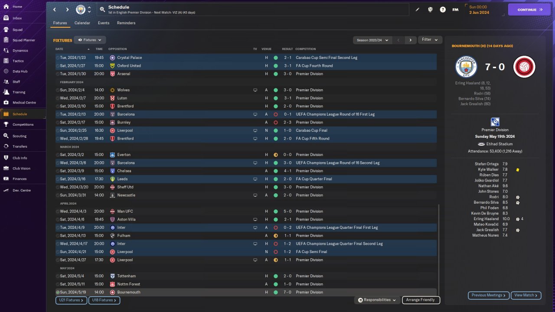Viewport: 555px width, 312px height.
Task: Open the Season 2023/24 dropdown
Action: tap(373, 40)
